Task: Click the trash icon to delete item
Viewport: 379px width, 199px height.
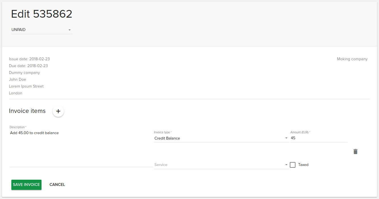Action: (355, 152)
